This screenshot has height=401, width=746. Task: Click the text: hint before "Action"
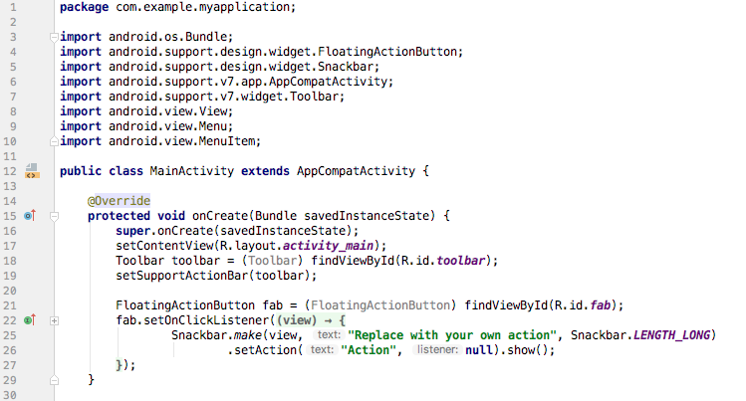pos(322,350)
